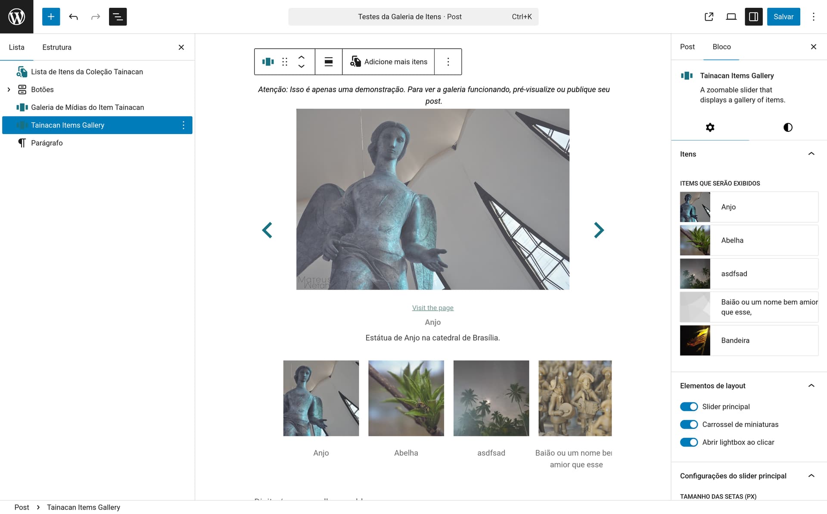This screenshot has height=514, width=827.
Task: Open block toolbar more options menu
Action: coord(448,62)
